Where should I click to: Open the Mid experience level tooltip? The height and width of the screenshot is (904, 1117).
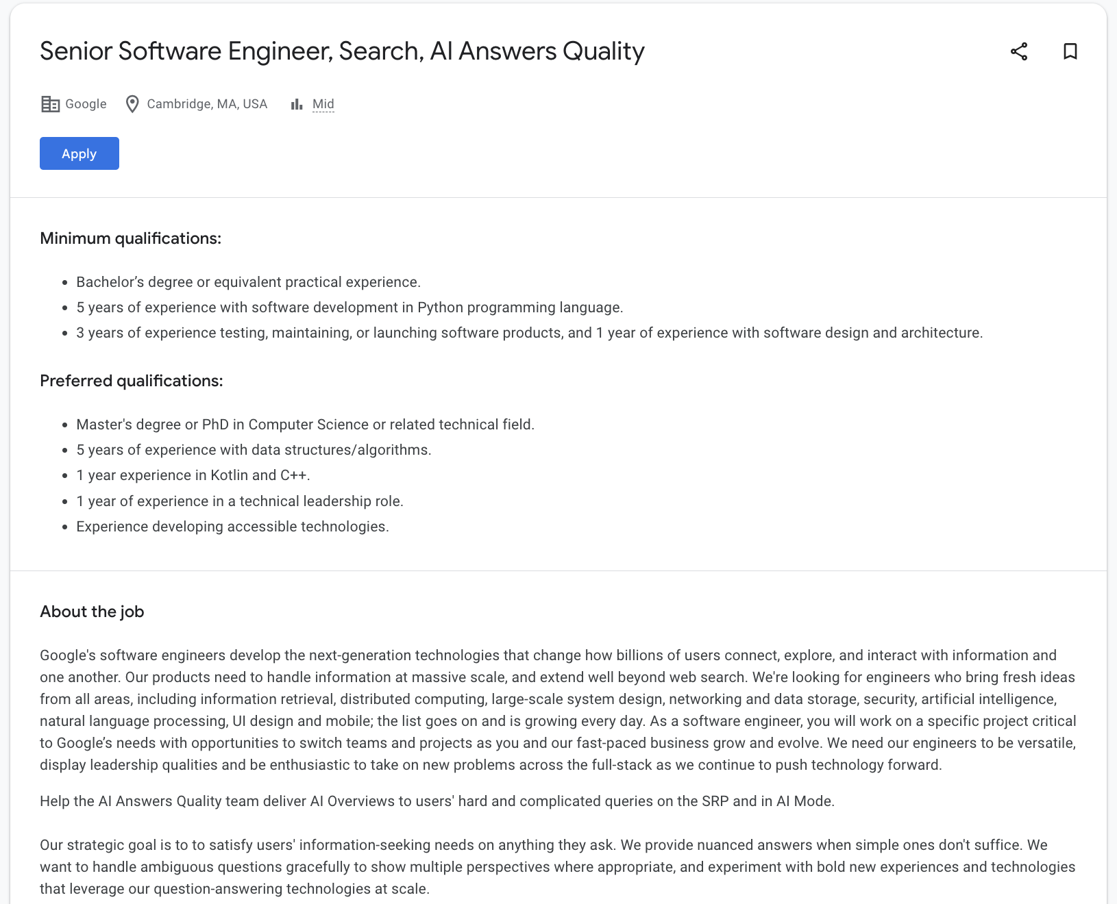tap(322, 103)
